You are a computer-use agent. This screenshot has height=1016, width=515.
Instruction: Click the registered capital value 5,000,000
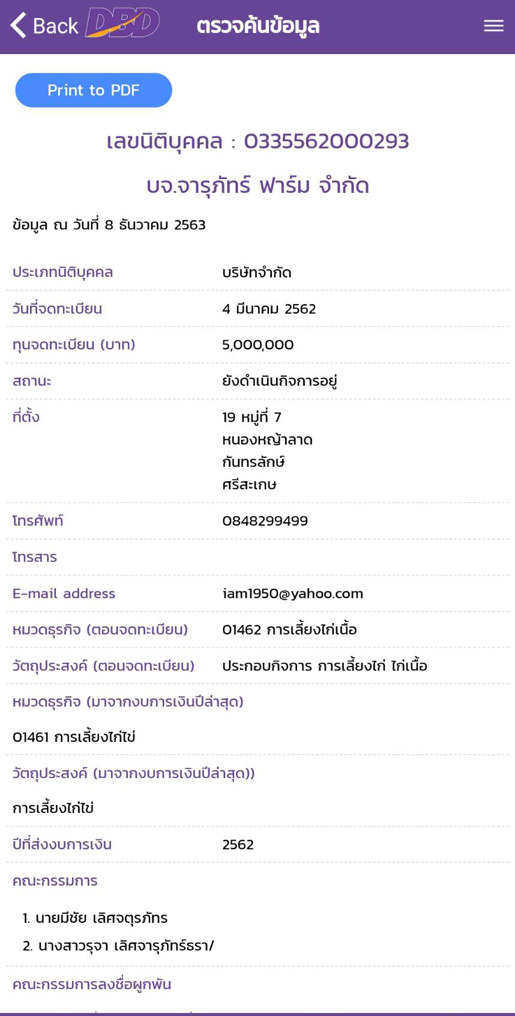tap(257, 345)
